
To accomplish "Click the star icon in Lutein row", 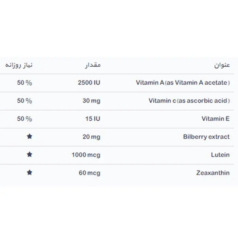I will click(30, 154).
